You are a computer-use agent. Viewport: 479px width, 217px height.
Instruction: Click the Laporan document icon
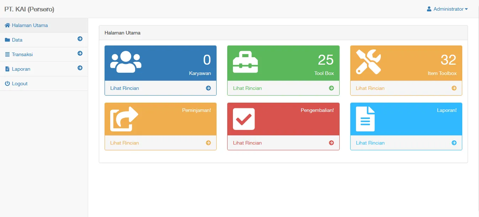click(x=365, y=119)
